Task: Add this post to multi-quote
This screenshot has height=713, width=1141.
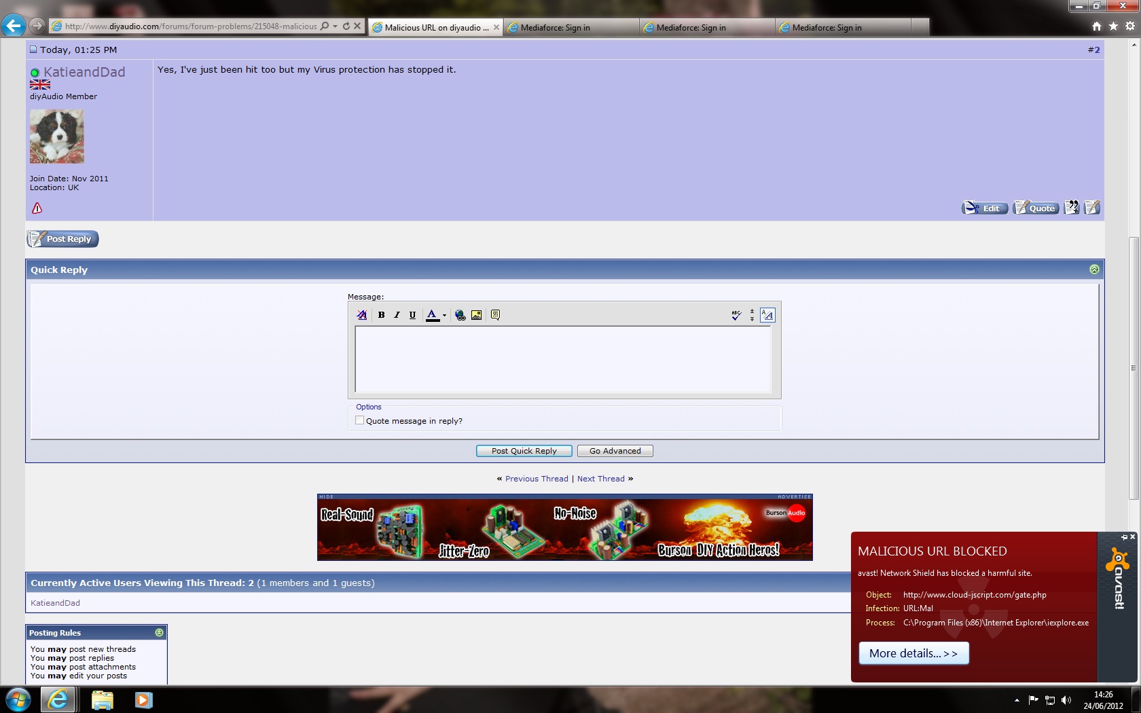Action: point(1072,208)
